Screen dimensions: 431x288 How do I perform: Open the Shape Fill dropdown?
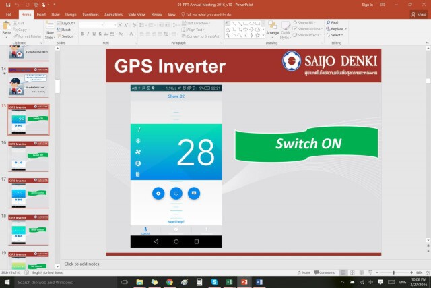coord(304,22)
